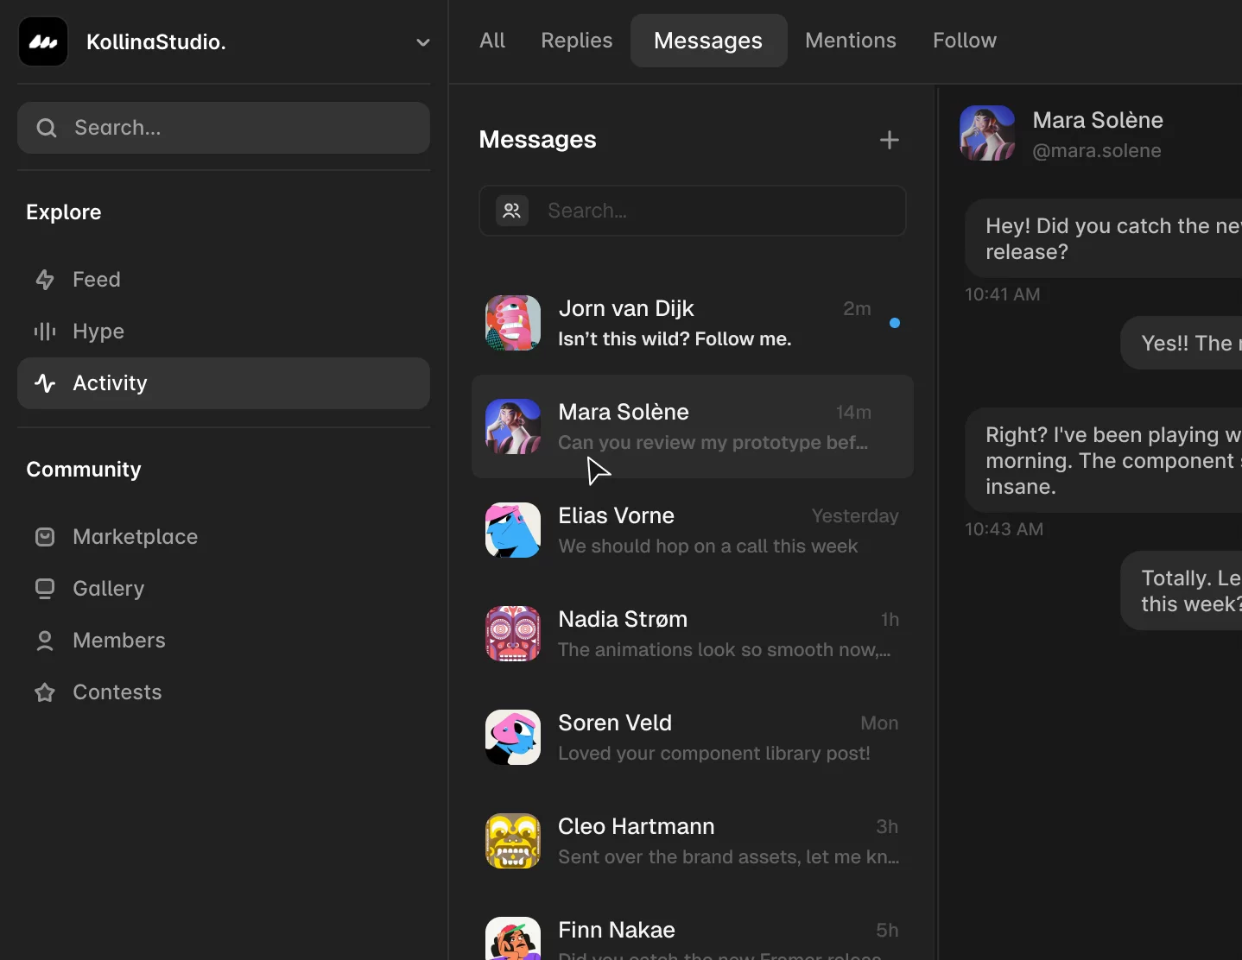
Task: Click the plus icon to start new message
Action: [889, 140]
